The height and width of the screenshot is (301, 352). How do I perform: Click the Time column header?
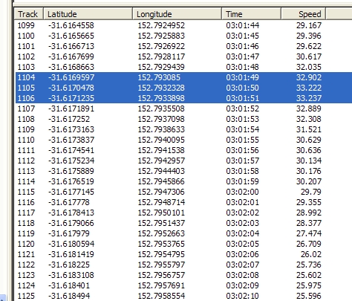pos(251,14)
